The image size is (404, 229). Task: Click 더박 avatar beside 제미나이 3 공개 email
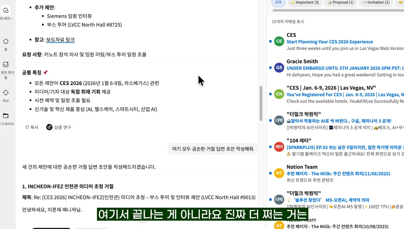(279, 121)
